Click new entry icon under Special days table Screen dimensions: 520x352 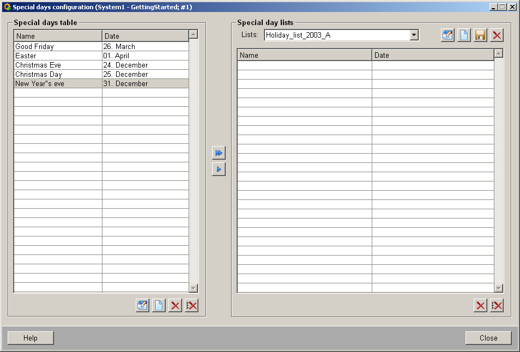(159, 306)
